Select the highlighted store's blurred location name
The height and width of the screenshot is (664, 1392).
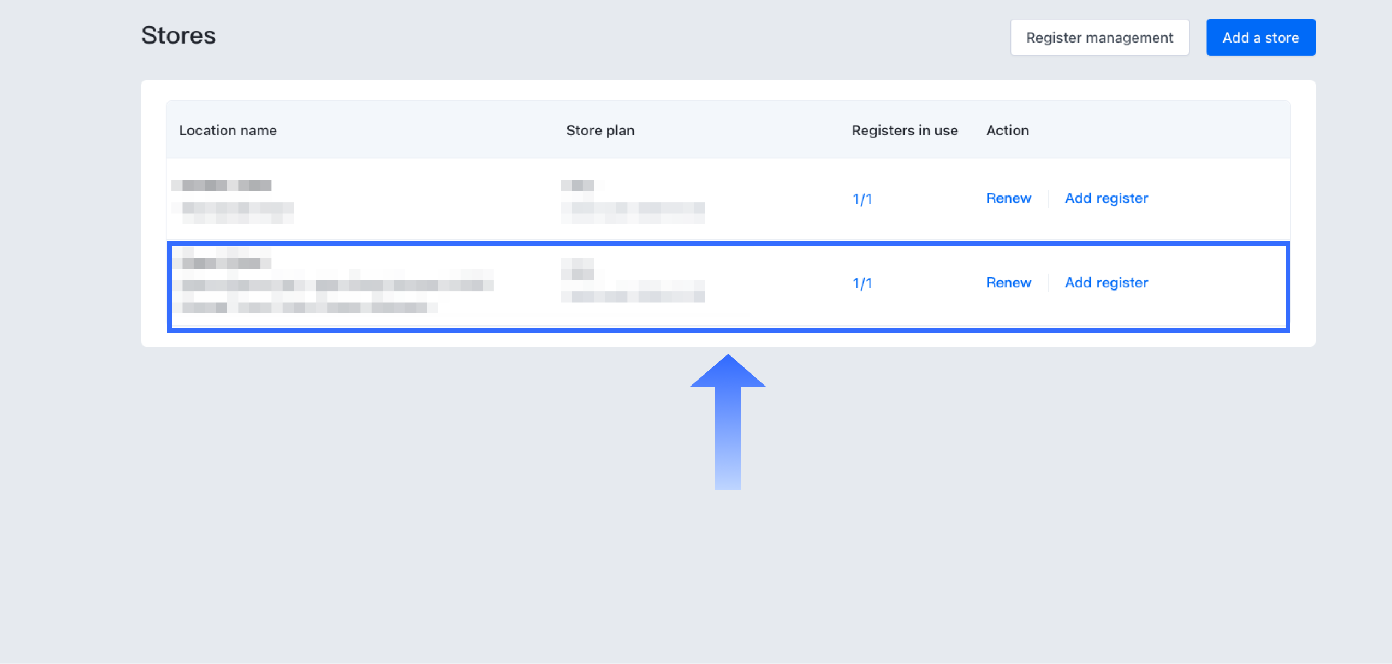coord(222,263)
